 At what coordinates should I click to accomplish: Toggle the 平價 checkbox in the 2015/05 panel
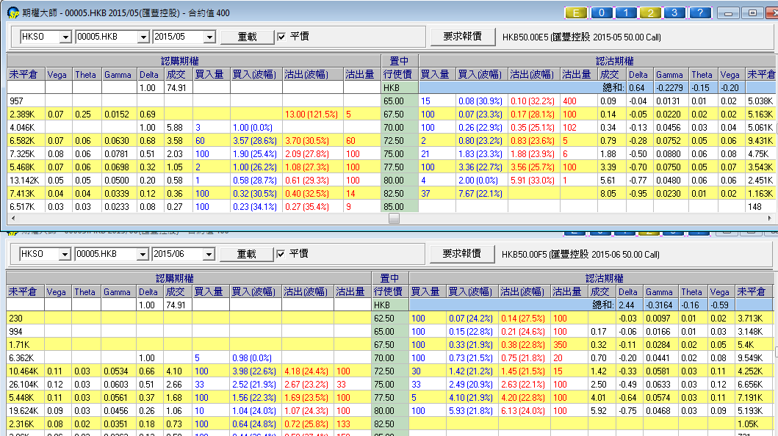[281, 37]
